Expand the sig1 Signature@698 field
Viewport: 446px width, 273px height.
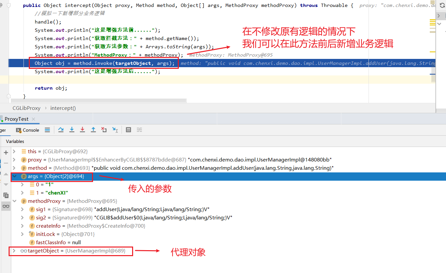[x=22, y=209]
